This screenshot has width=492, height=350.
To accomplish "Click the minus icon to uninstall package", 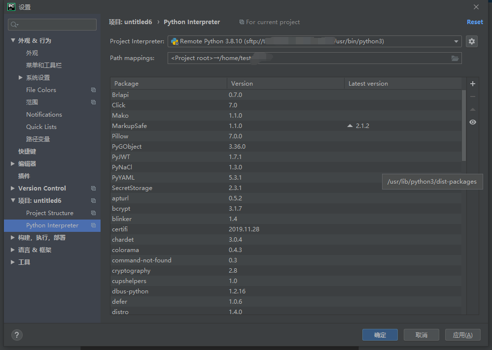I will 473,96.
